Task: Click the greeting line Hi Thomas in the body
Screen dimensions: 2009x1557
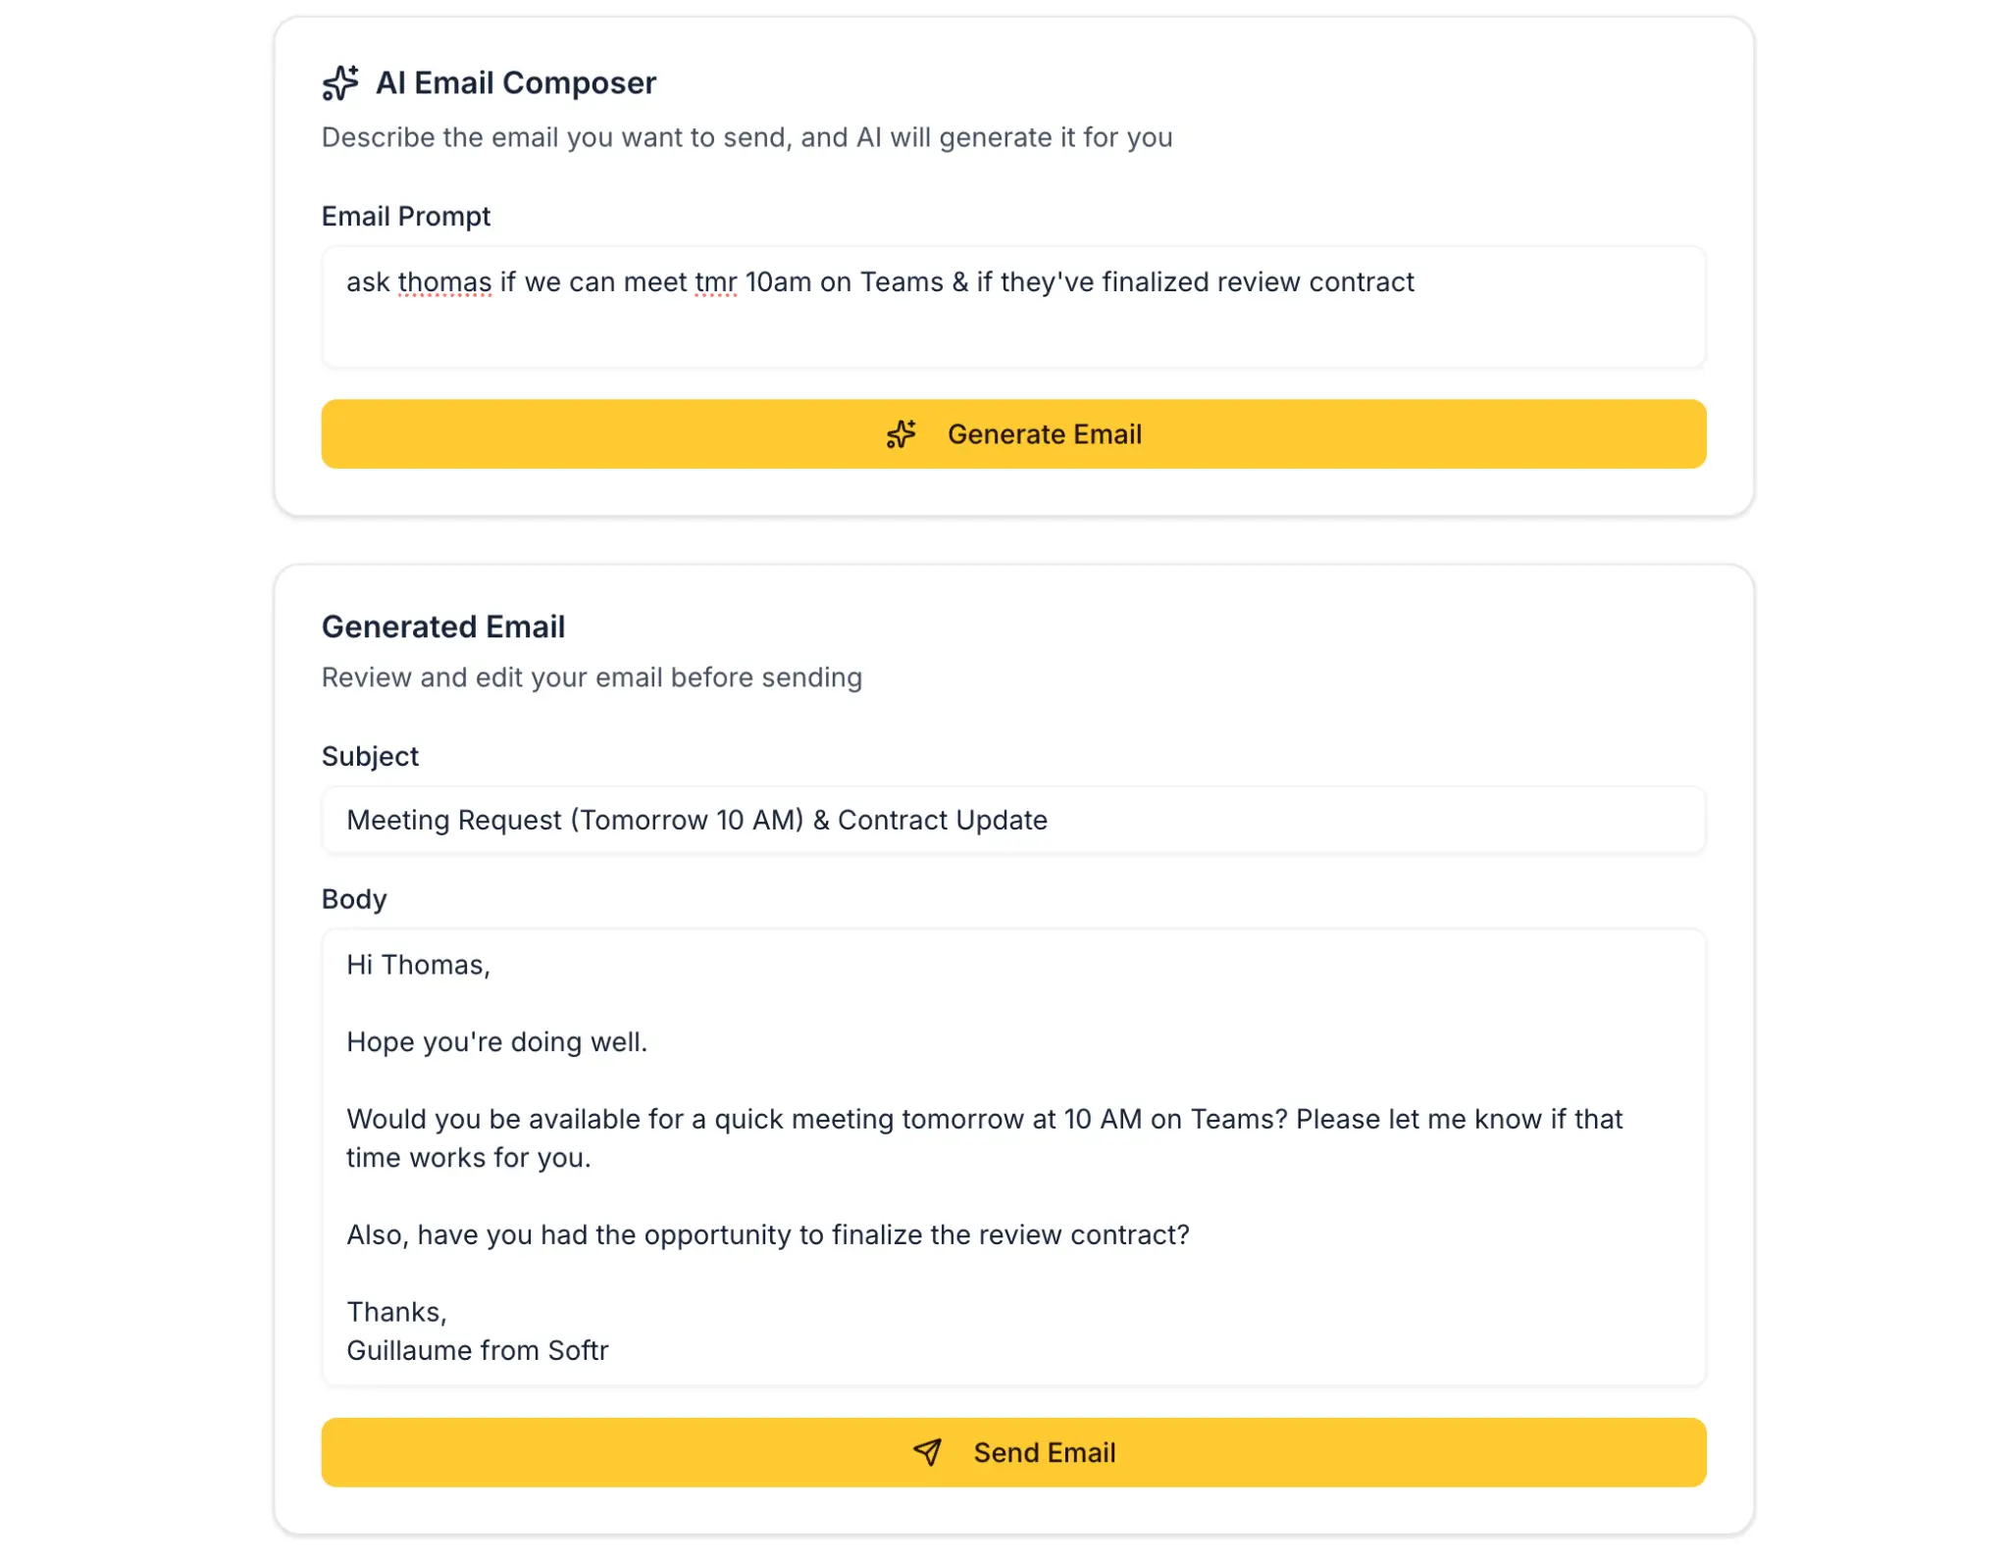Action: point(419,965)
